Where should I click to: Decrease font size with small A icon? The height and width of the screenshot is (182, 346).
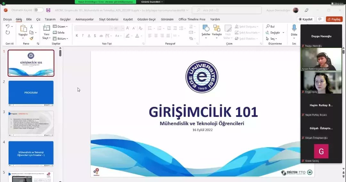(x=134, y=28)
